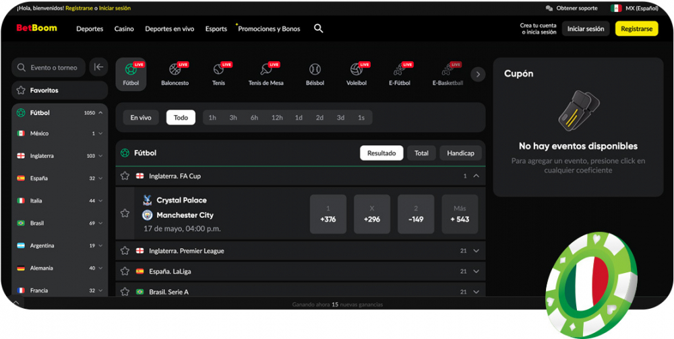674x339 pixels.
Task: Collapse the left sidebar panel
Action: coord(98,67)
